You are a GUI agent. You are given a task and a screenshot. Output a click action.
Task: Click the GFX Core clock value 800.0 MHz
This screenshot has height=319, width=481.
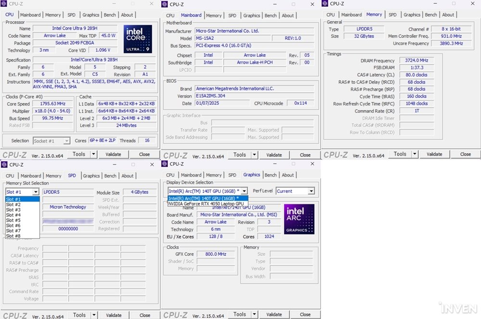(x=215, y=254)
